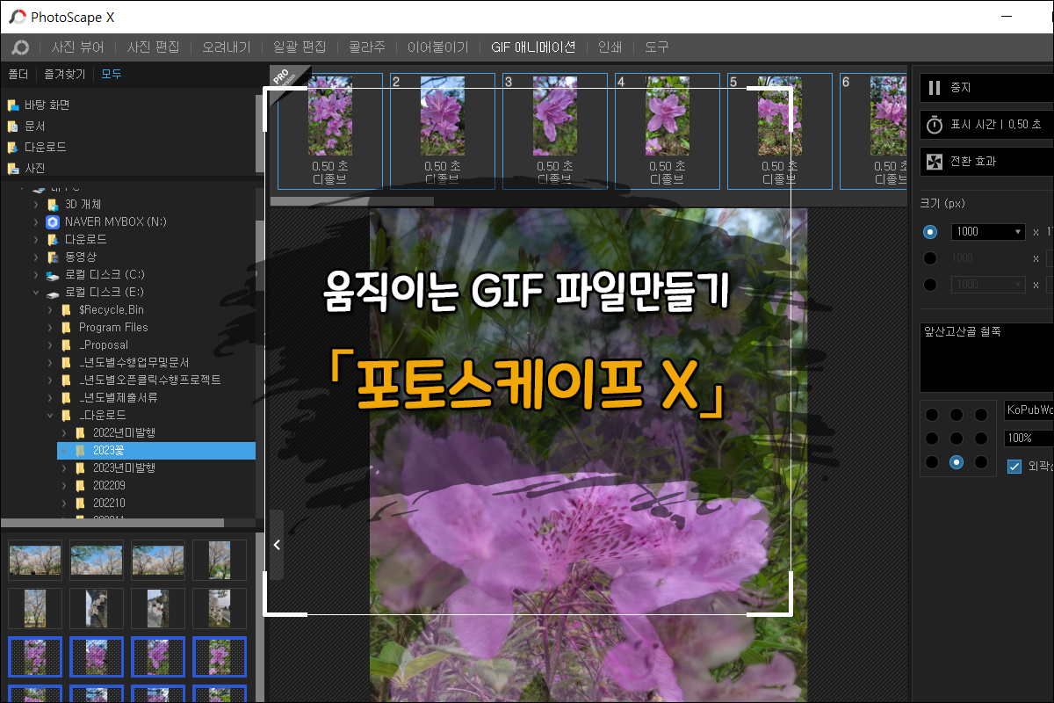Click the folder tree horizontal scrollbar
This screenshot has height=703, width=1054.
pos(112,523)
